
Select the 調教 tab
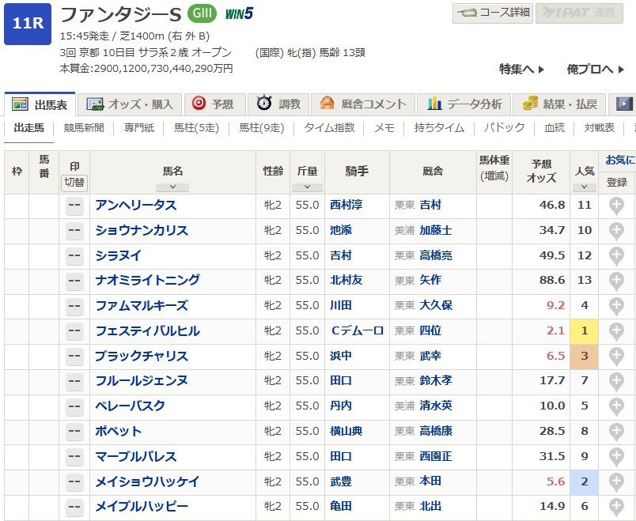(280, 104)
